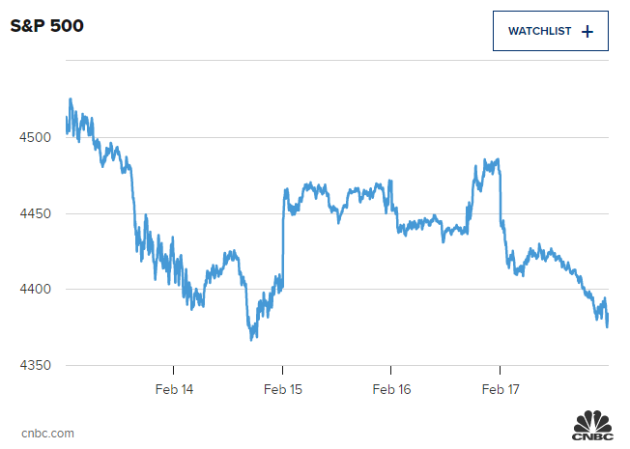Screen dimensions: 630x449
Task: Click the CNBC peacock logo
Action: coord(593,427)
